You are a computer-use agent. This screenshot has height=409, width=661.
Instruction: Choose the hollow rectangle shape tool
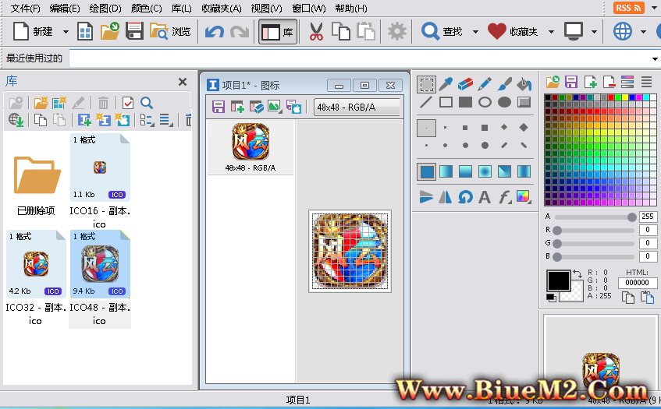[446, 102]
